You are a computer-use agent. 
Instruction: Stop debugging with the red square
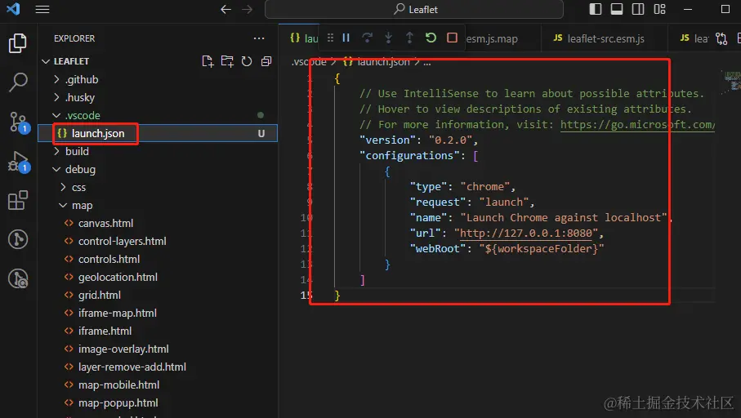coord(452,38)
